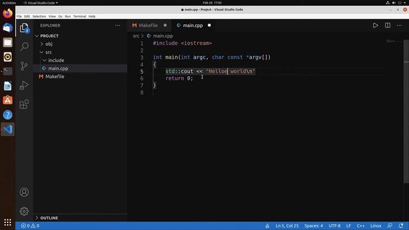Open system tray status menu
409x230 pixels.
click(x=396, y=3)
